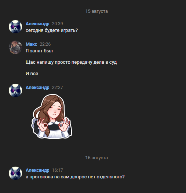Image resolution: width=186 pixels, height=193 pixels.
Task: Click the Александр name link at 20:39
Action: coord(37,24)
